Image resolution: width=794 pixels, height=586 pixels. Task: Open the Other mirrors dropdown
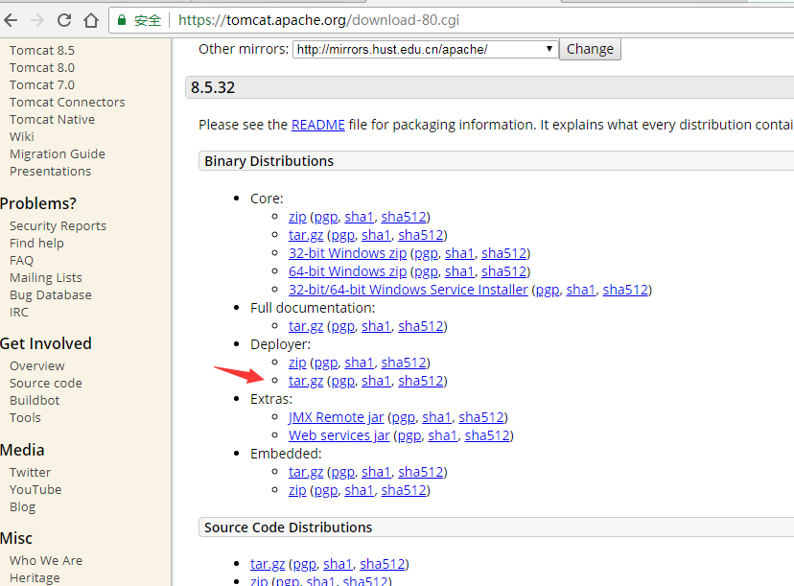coord(426,49)
